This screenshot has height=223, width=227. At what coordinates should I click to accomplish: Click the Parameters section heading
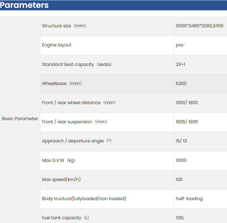coord(25,5)
